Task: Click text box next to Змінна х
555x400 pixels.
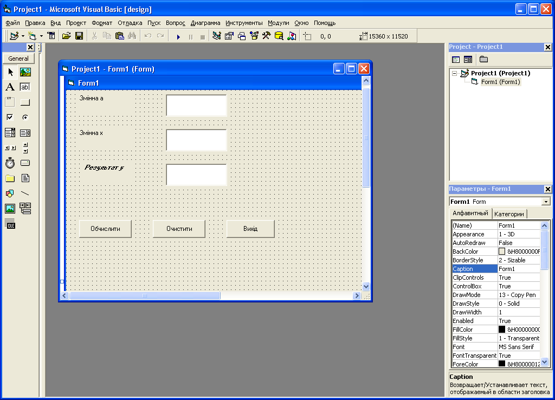Action: point(196,140)
